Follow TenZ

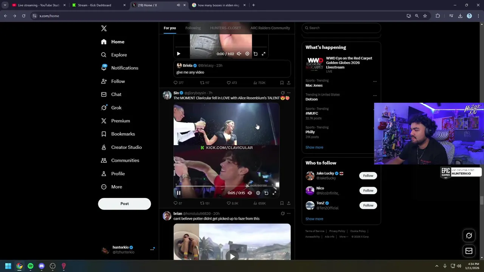click(x=368, y=206)
